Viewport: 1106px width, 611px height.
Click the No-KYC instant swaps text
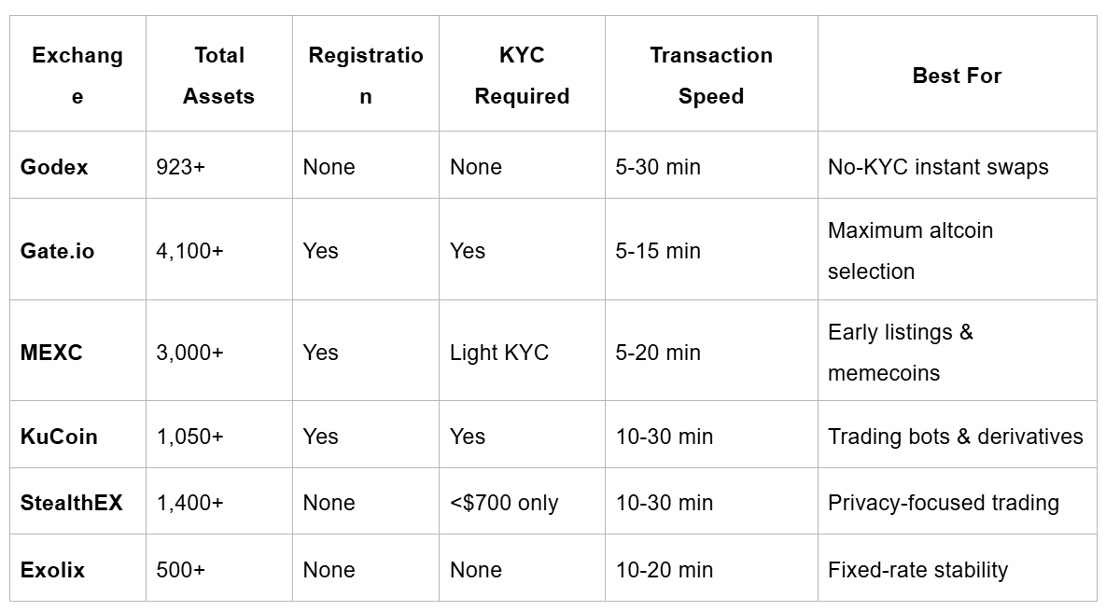(x=938, y=167)
